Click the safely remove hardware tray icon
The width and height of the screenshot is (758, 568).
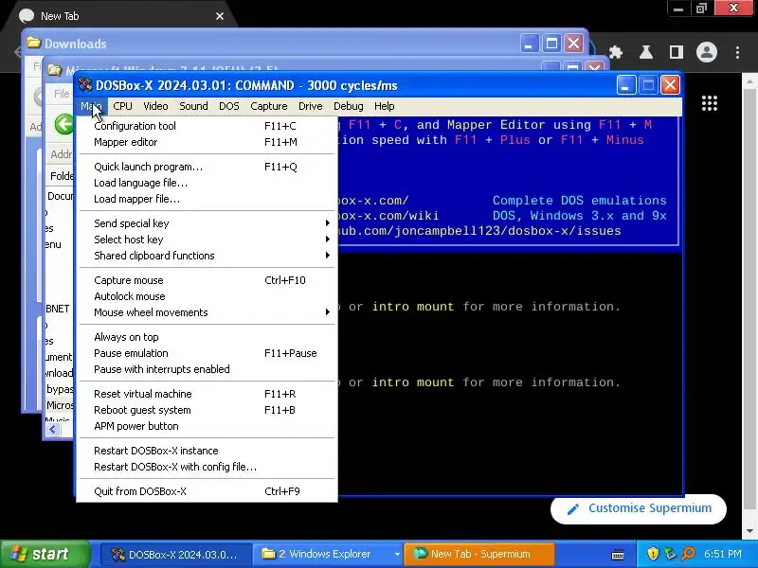[x=670, y=554]
